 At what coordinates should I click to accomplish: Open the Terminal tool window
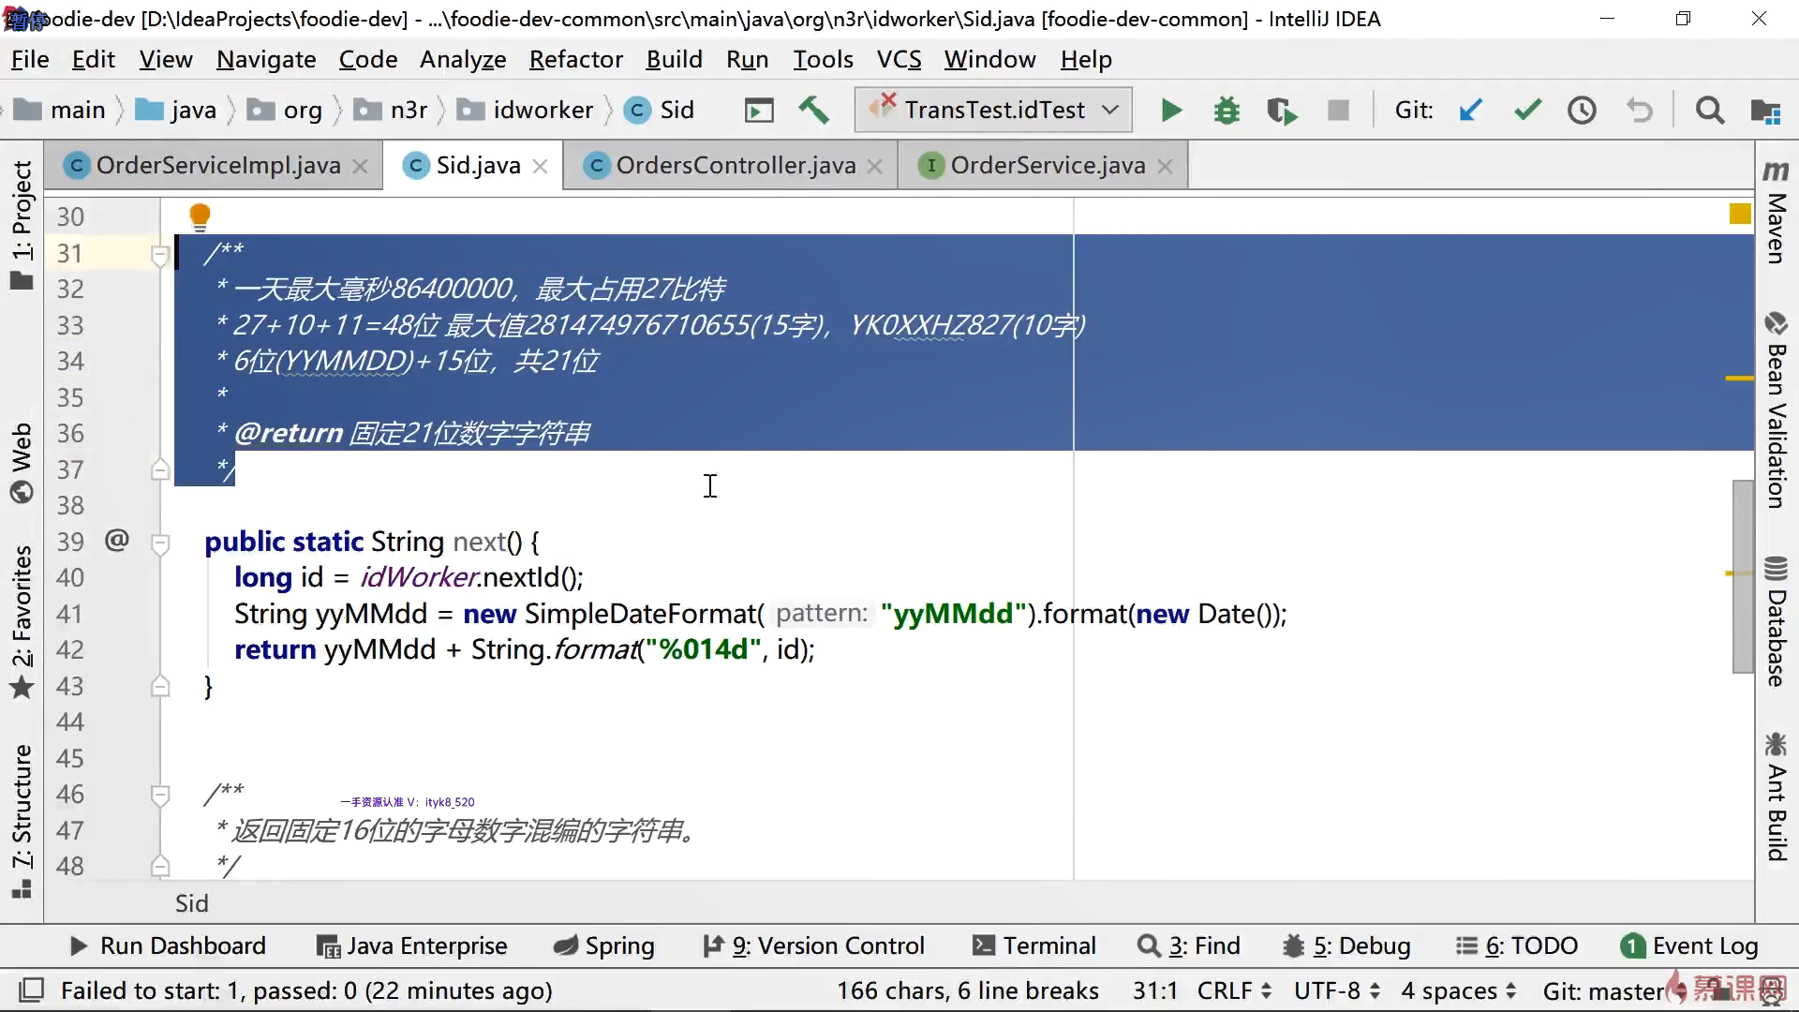(1034, 945)
